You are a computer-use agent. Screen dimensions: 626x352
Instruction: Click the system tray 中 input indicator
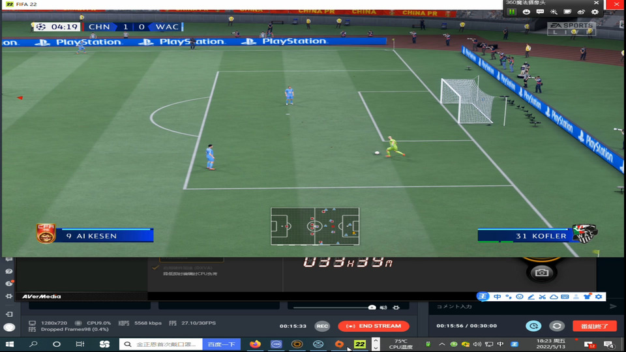pyautogui.click(x=500, y=344)
